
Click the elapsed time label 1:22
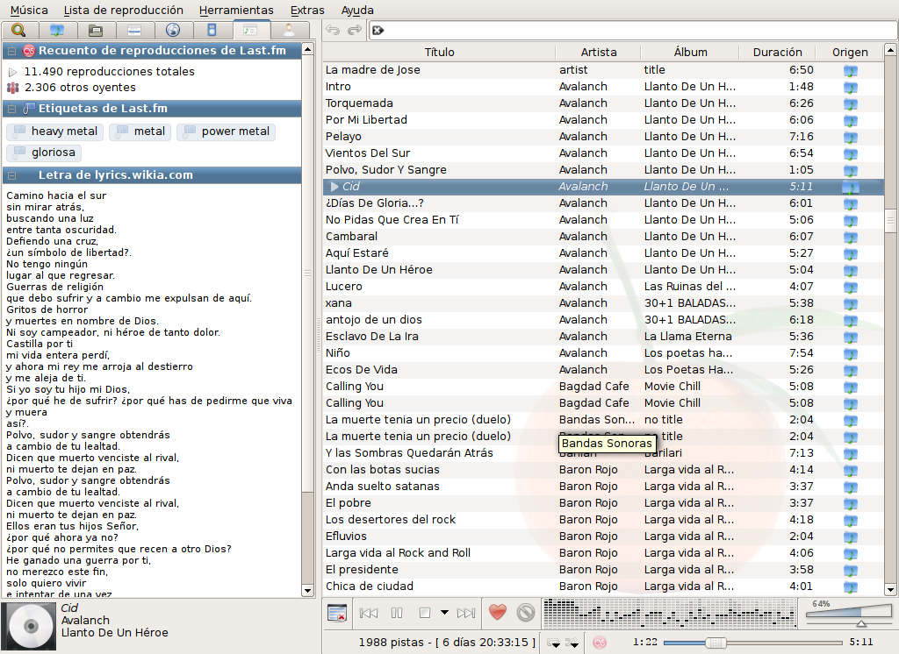(645, 642)
